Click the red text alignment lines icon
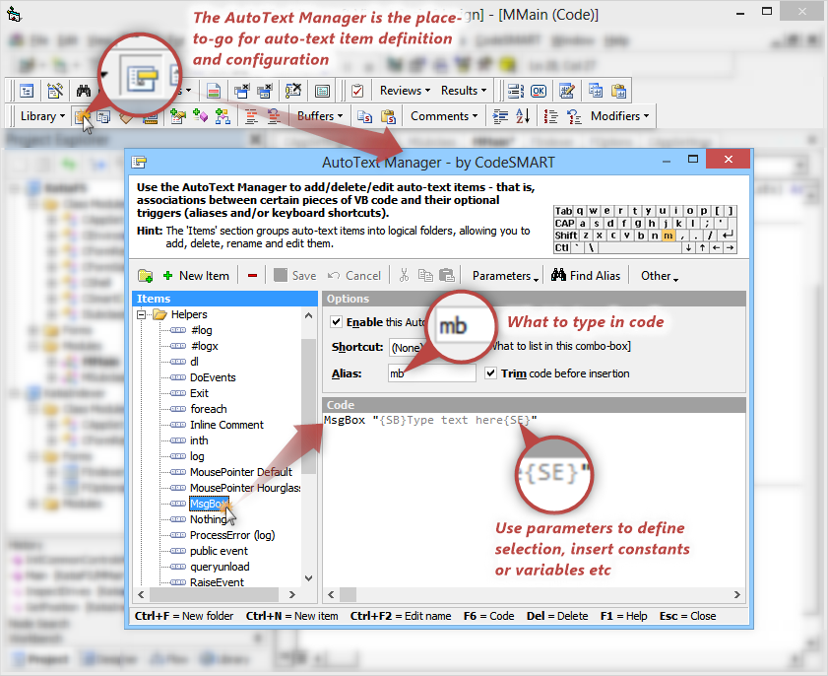828x676 pixels. (x=251, y=116)
